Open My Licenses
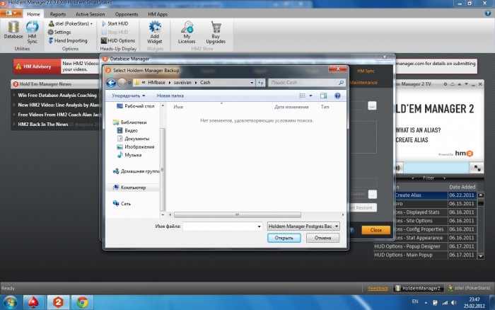 point(187,33)
